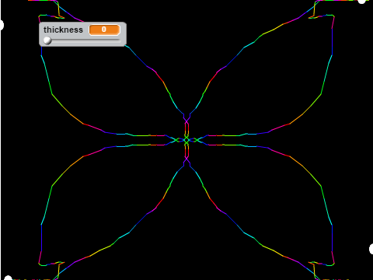This screenshot has width=373, height=280.
Task: Click the white dot sprite at the upper-right corner
Action: pyautogui.click(x=361, y=1)
